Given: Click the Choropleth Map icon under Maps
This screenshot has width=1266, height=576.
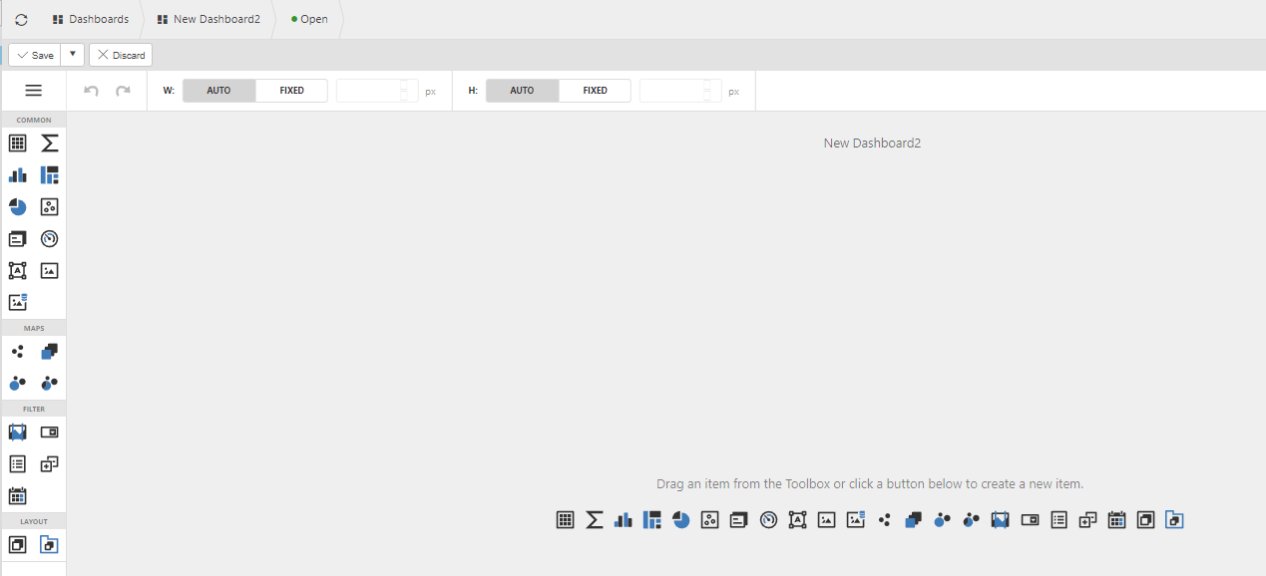Looking at the screenshot, I should [x=50, y=352].
